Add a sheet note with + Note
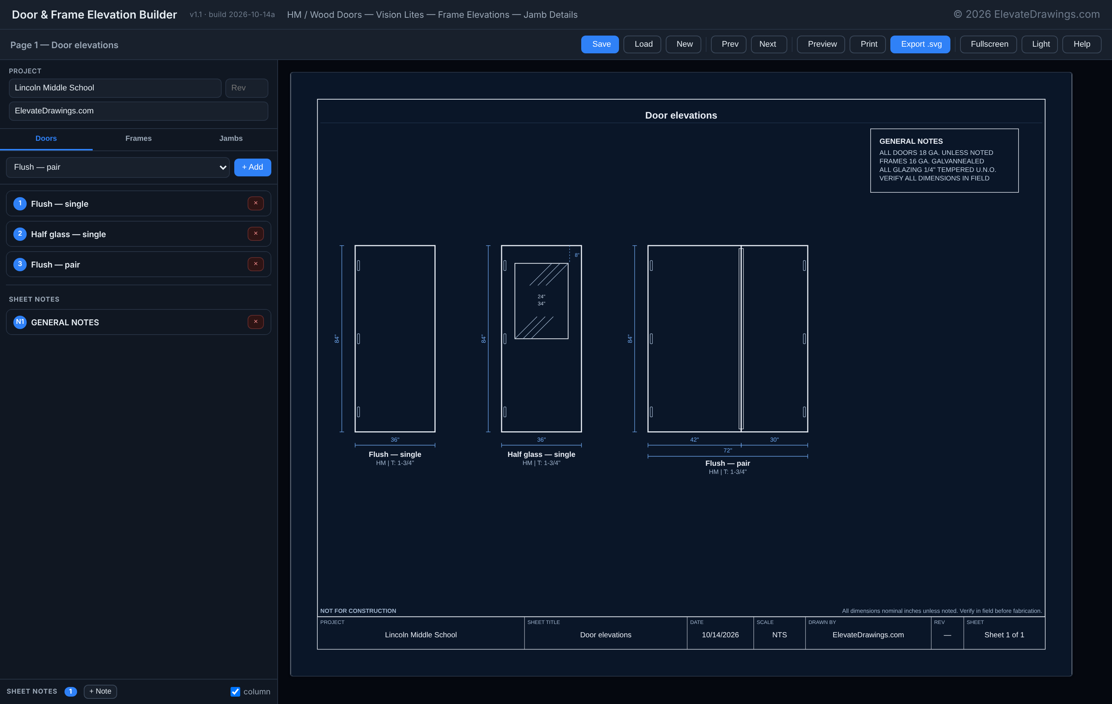The width and height of the screenshot is (1112, 704). (100, 691)
